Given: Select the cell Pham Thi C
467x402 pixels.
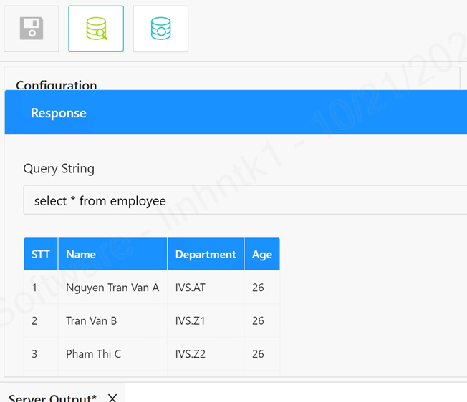Looking at the screenshot, I should pos(112,354).
